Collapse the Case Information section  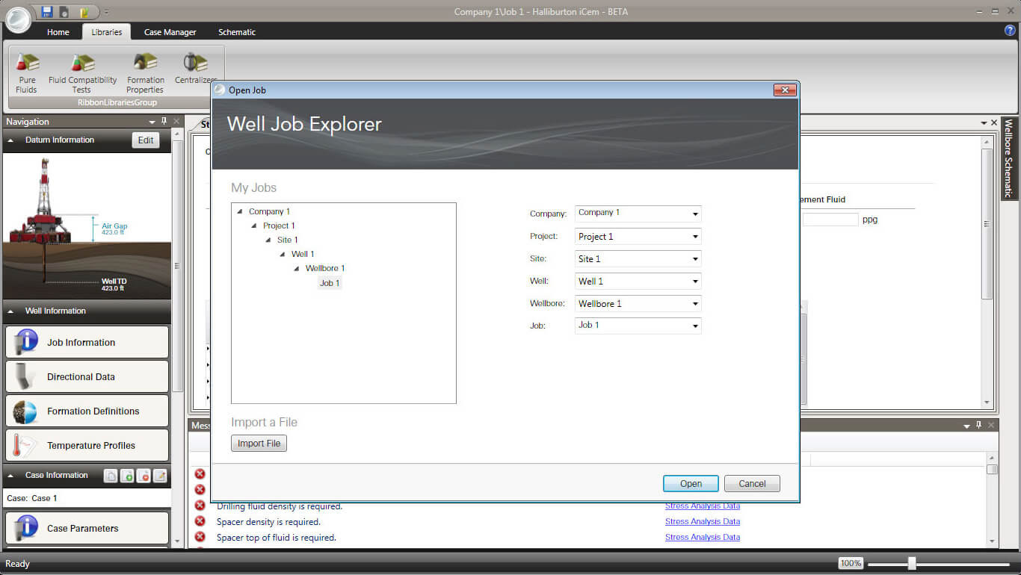11,475
